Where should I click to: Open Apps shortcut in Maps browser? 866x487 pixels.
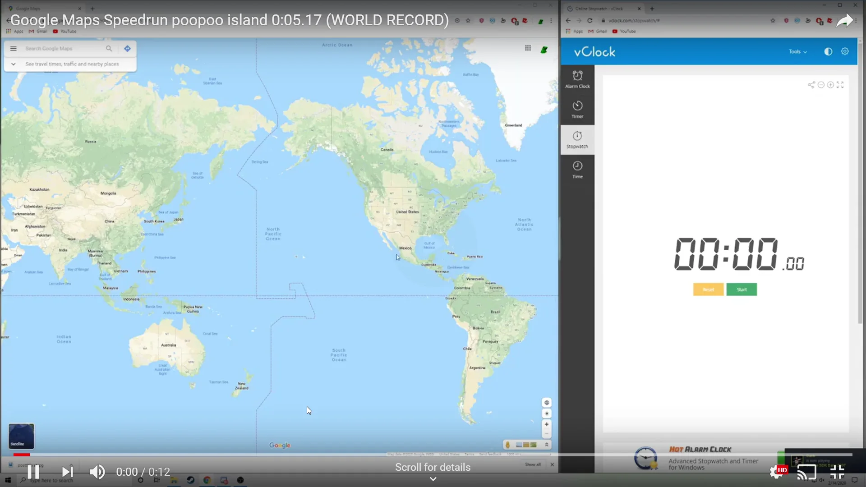coord(15,32)
